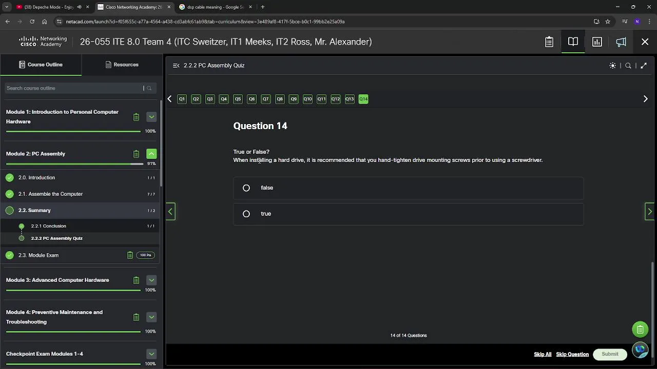The image size is (657, 369).
Task: Collapse outline with hamburger menu icon
Action: pyautogui.click(x=176, y=66)
